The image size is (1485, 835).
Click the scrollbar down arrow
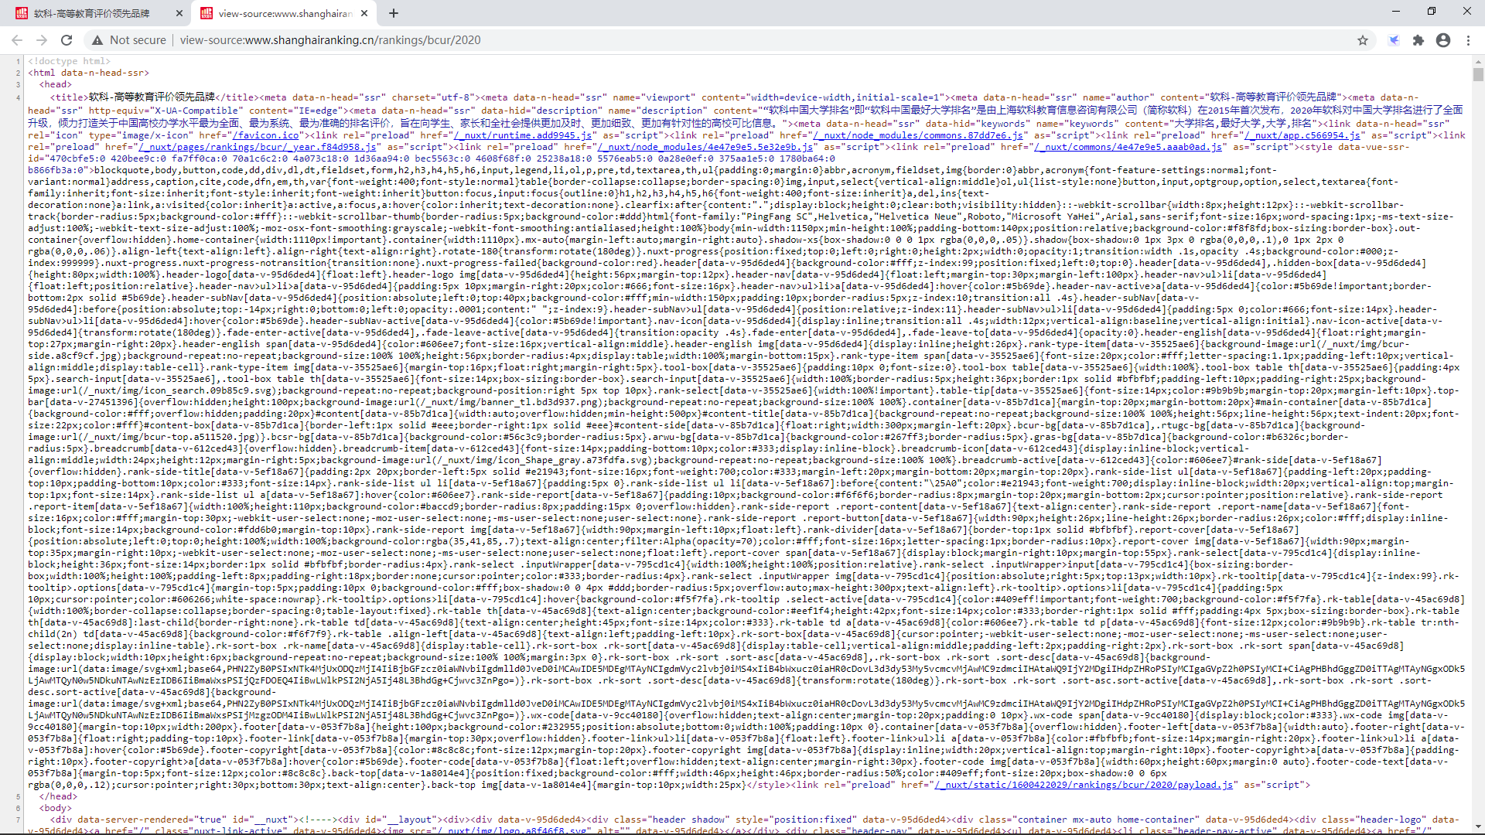click(1478, 829)
